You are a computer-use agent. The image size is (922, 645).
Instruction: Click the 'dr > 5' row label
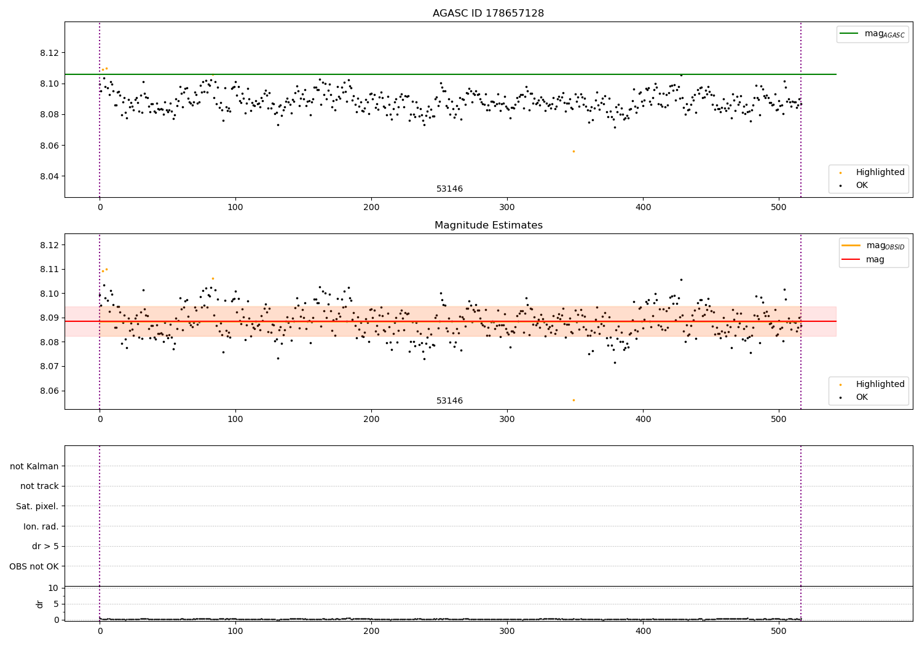click(x=45, y=546)
